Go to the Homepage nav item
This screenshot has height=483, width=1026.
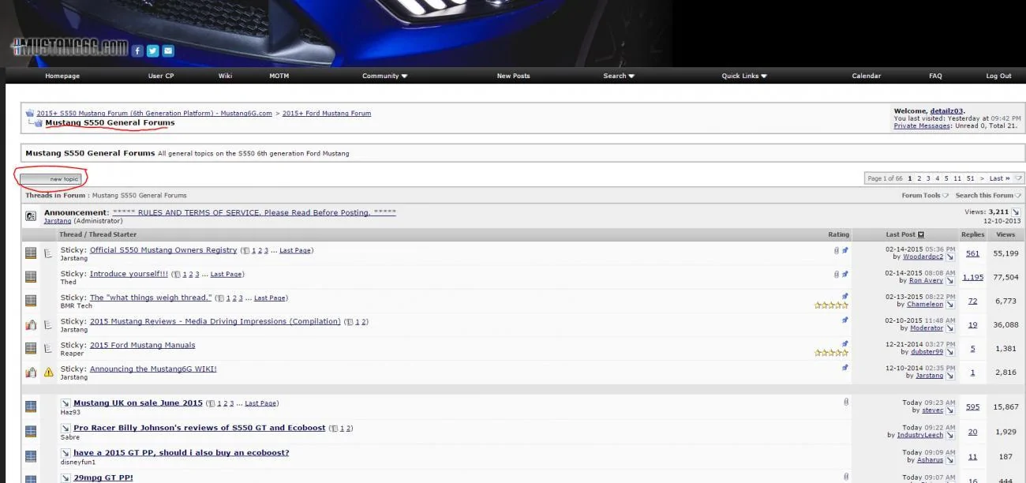pyautogui.click(x=62, y=76)
